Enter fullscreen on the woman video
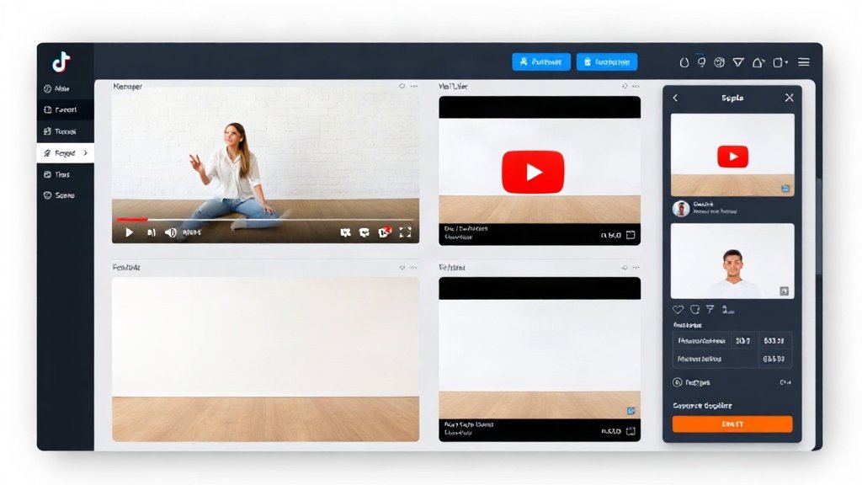Viewport: 862px width, 485px height. [x=405, y=232]
